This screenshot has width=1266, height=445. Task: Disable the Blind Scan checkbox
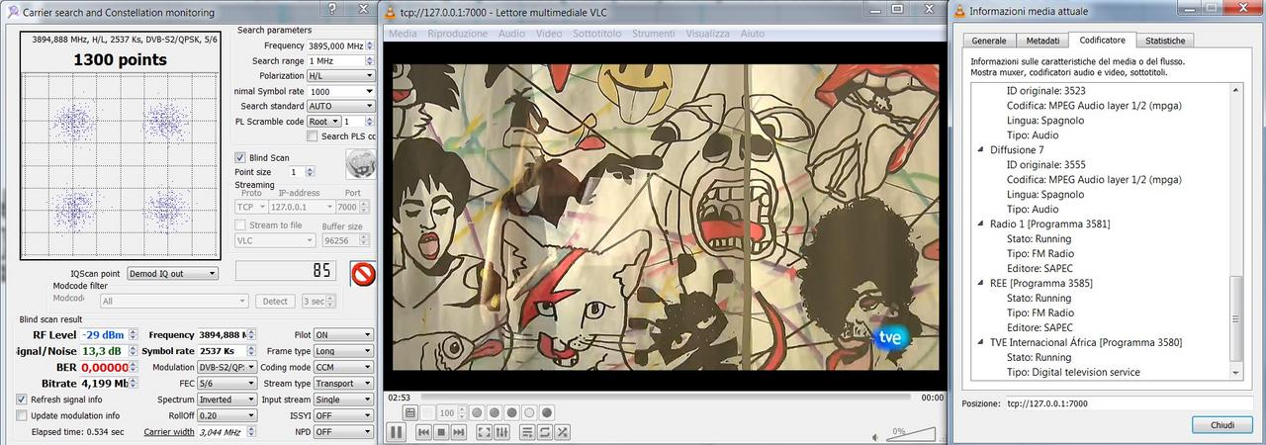pos(240,157)
